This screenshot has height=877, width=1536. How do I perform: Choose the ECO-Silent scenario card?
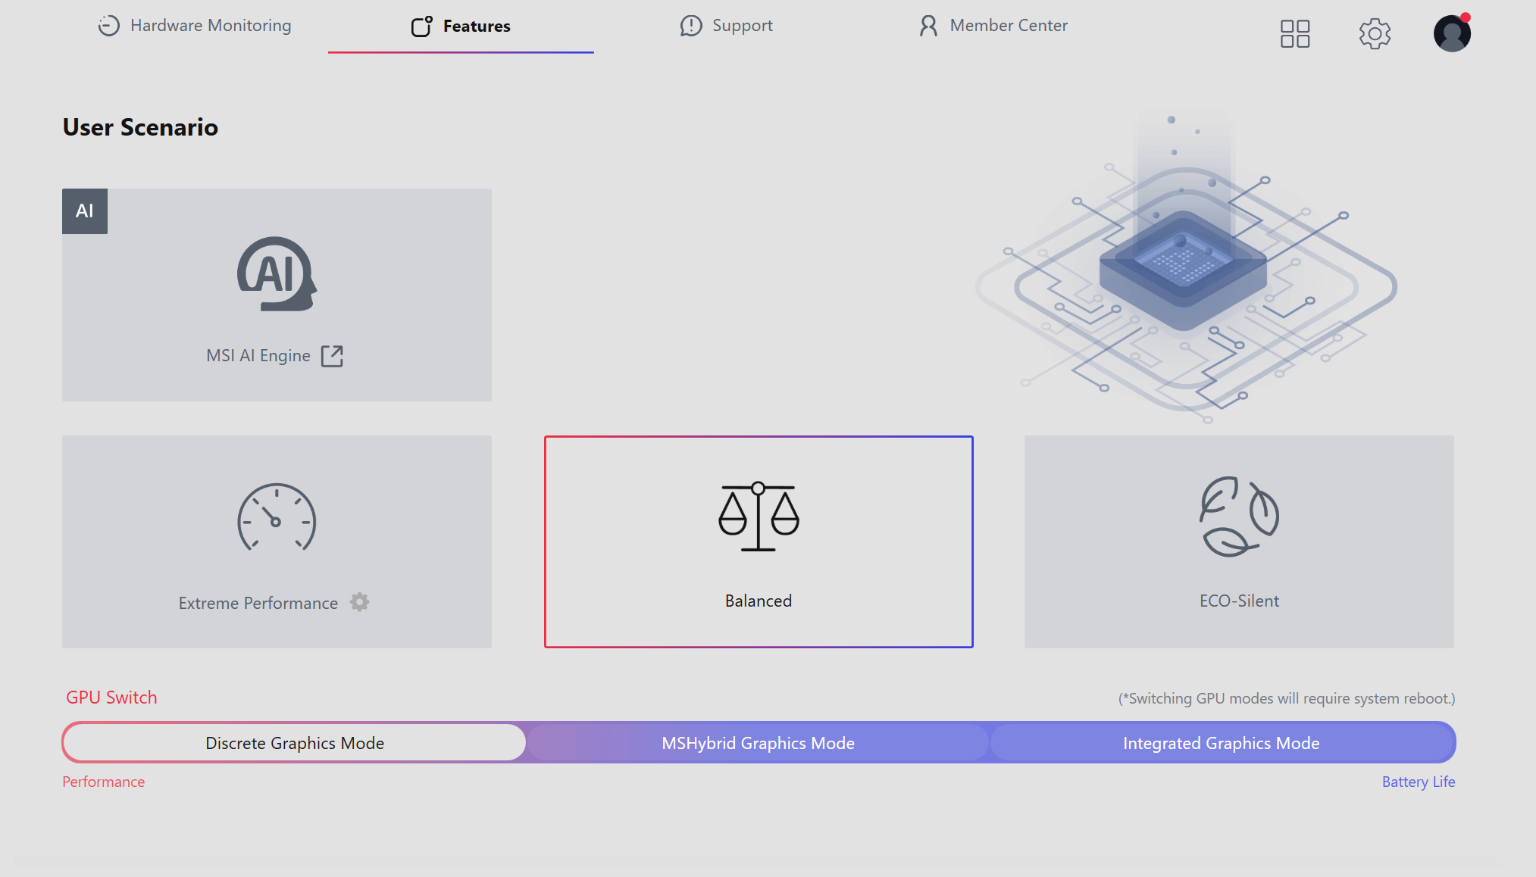point(1239,541)
